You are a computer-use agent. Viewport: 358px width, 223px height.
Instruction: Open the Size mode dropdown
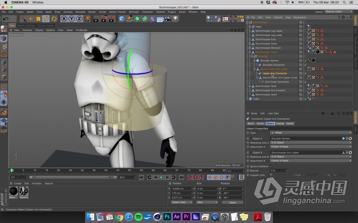(x=207, y=202)
